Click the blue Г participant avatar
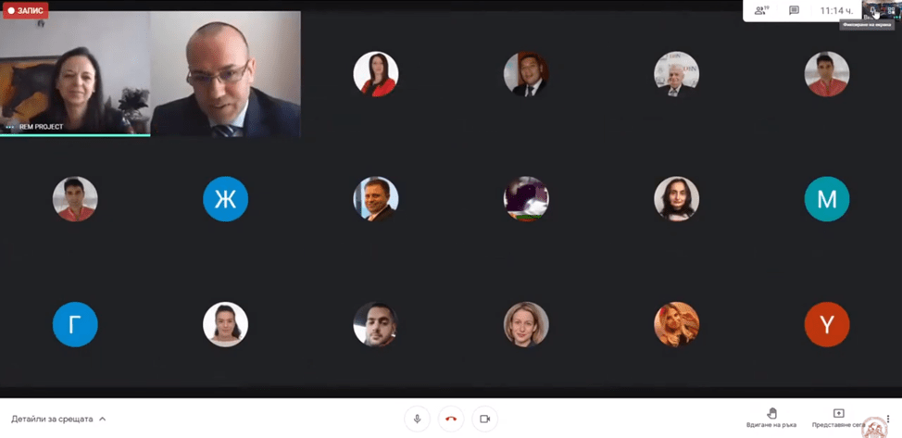Image resolution: width=902 pixels, height=438 pixels. pos(75,325)
